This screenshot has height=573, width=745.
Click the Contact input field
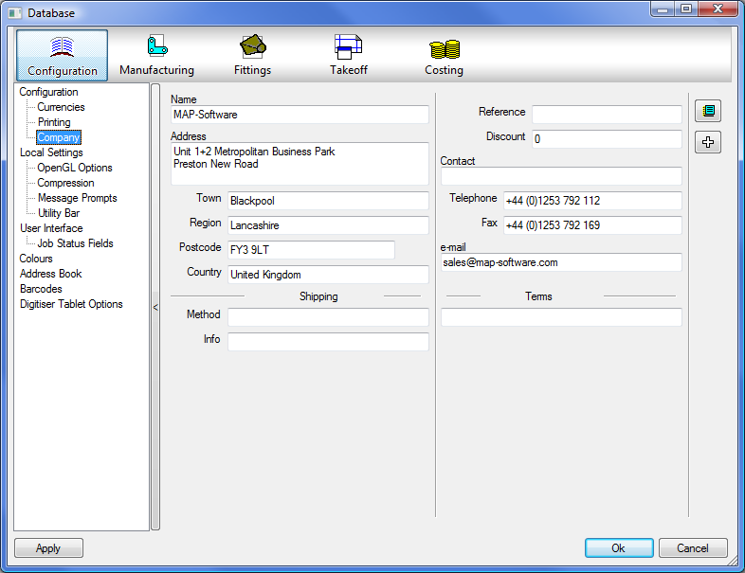(561, 176)
